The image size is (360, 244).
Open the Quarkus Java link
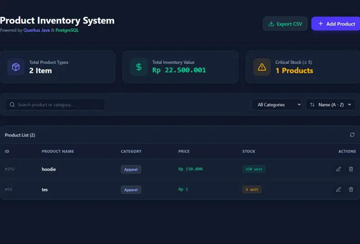pyautogui.click(x=36, y=30)
